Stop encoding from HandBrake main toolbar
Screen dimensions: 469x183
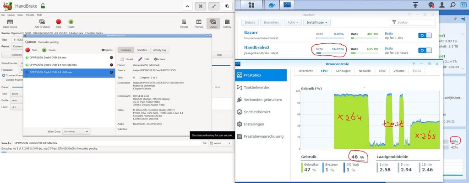[59, 21]
